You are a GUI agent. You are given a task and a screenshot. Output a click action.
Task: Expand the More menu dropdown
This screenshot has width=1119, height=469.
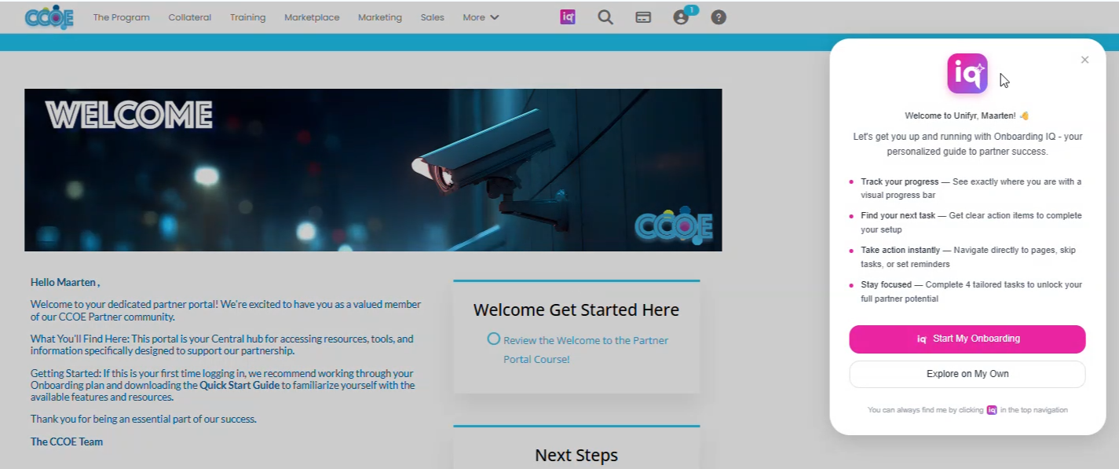pyautogui.click(x=481, y=17)
